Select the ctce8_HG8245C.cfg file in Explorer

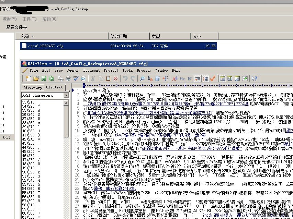(x=119, y=46)
